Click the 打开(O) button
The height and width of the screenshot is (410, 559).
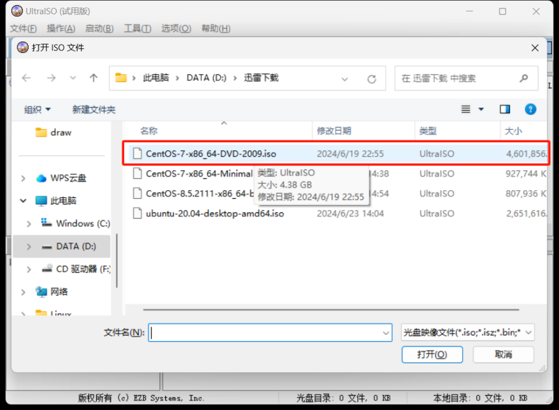click(432, 354)
